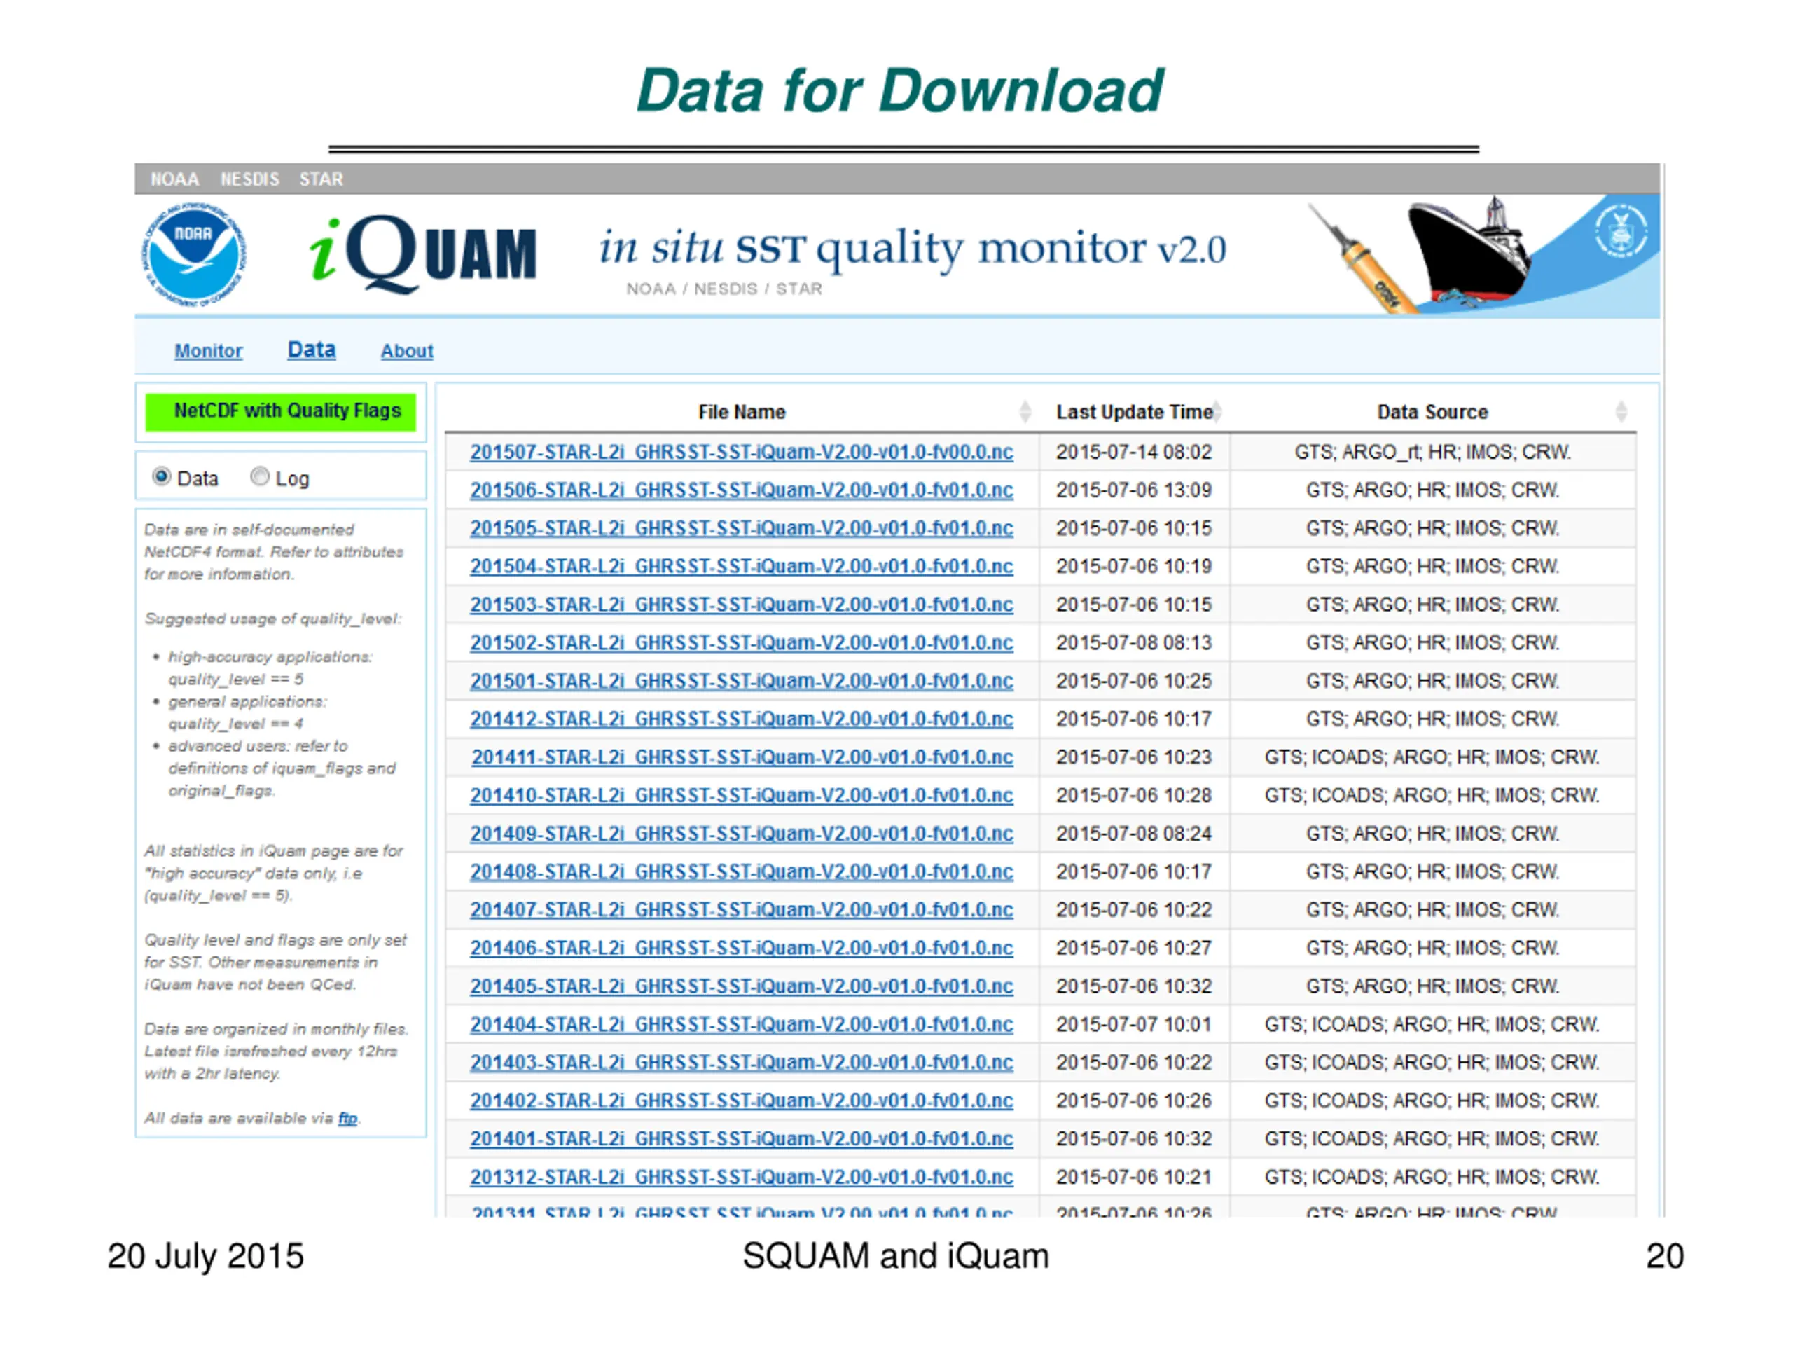Click the Department of Commerce seal
1793x1345 pixels.
tap(1620, 231)
